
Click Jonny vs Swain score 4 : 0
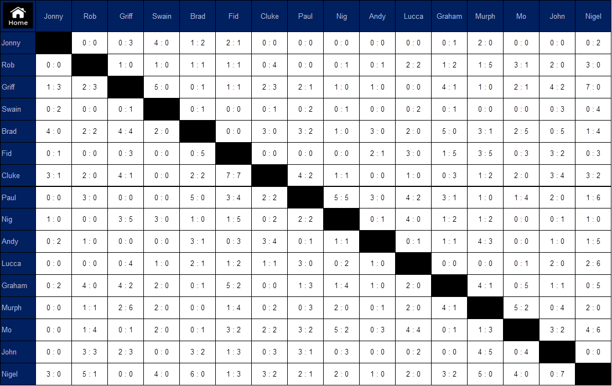pos(162,43)
